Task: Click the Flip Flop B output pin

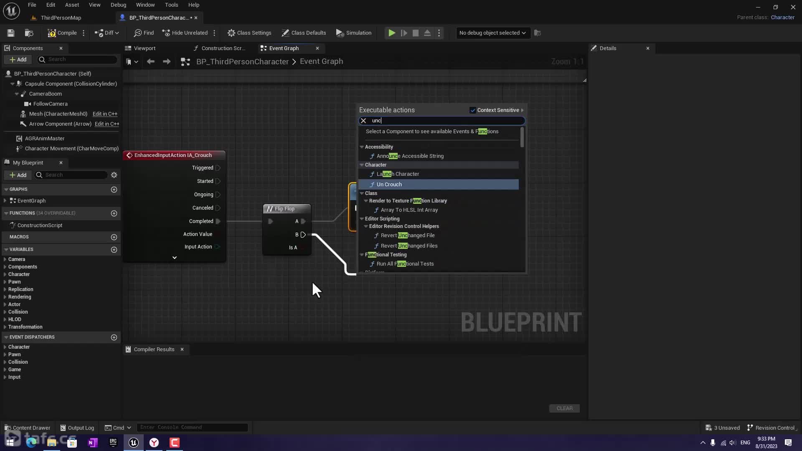Action: [x=303, y=235]
